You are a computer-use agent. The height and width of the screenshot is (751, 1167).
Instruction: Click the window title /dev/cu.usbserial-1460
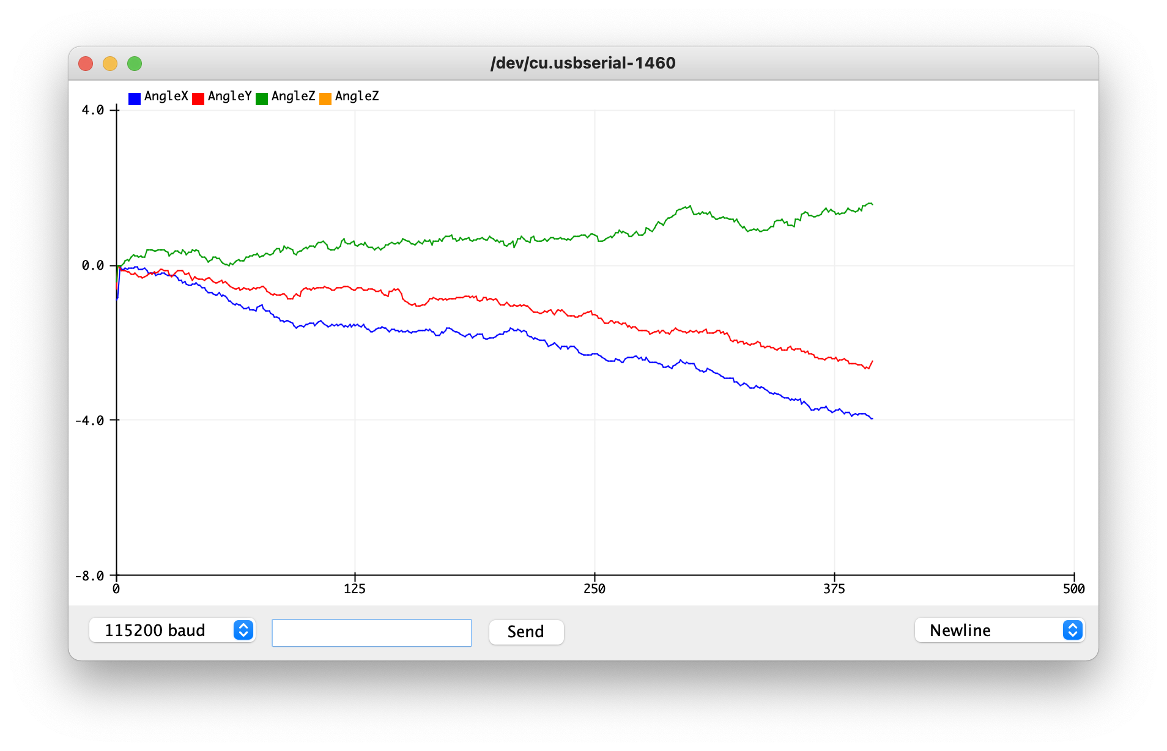coord(583,63)
